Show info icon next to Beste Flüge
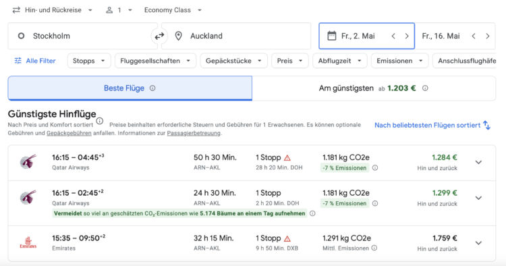This screenshot has height=266, width=506. [x=152, y=88]
